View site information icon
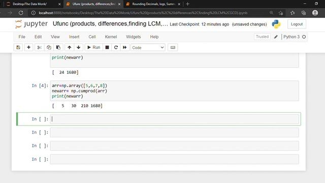The width and height of the screenshot is (325, 183). (x=33, y=13)
